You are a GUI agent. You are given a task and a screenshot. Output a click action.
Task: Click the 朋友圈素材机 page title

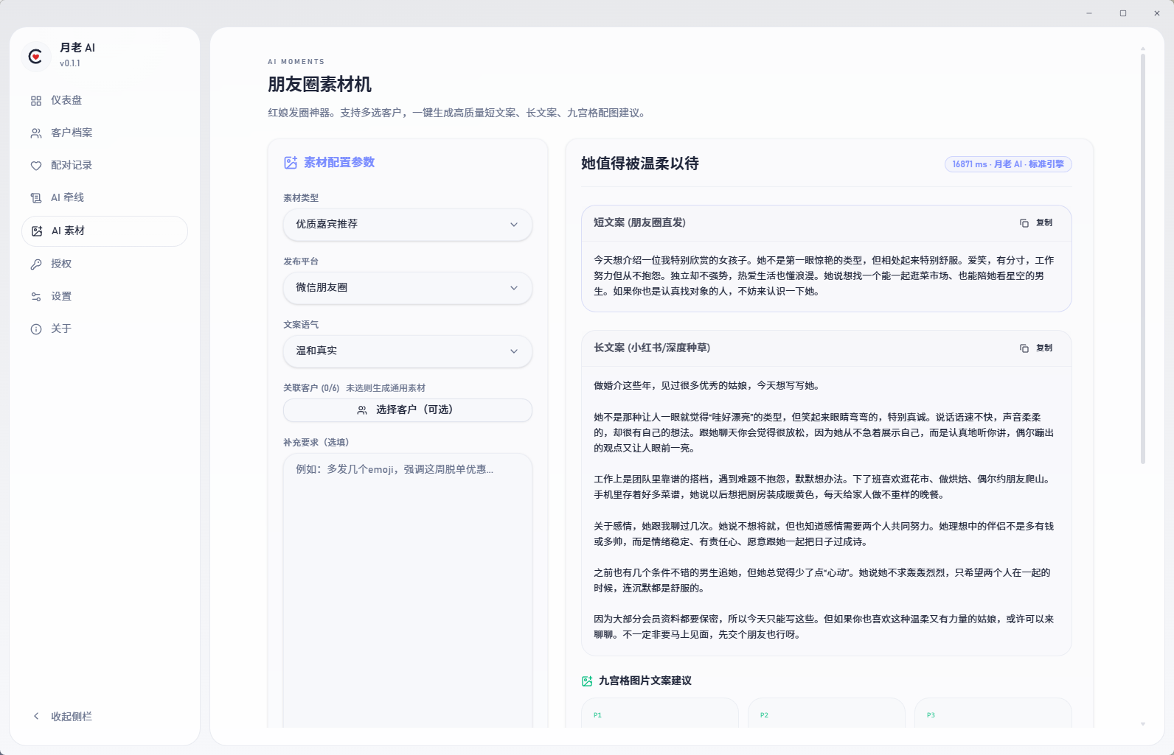(x=319, y=85)
